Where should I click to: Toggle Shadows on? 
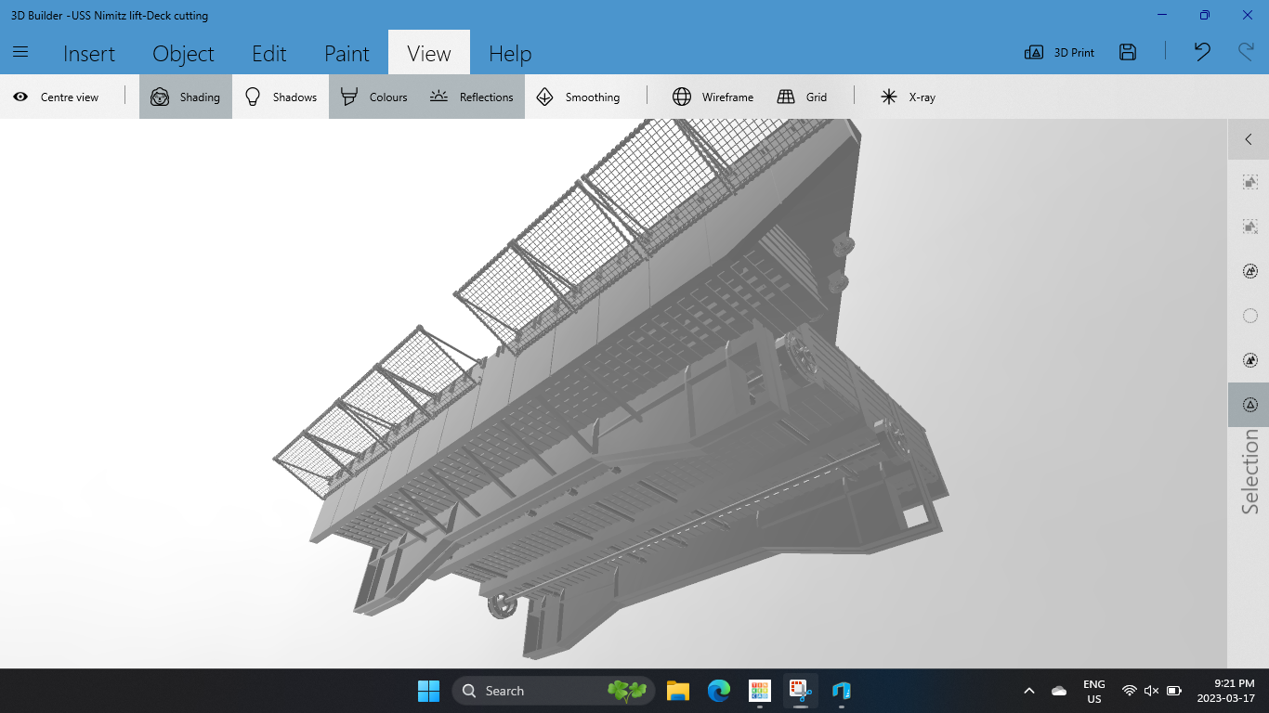coord(281,97)
